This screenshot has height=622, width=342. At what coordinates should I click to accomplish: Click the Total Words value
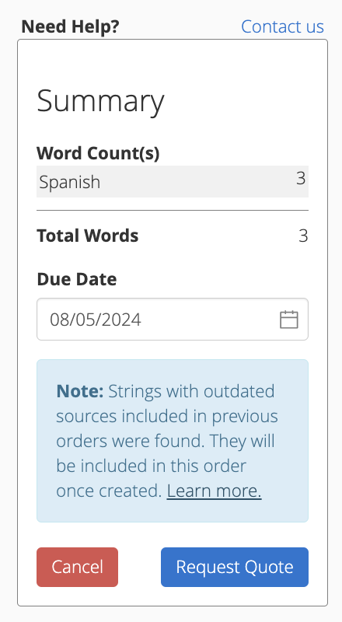[303, 236]
